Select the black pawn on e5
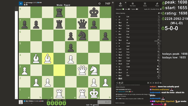This screenshot has height=106, width=188. click(71, 47)
